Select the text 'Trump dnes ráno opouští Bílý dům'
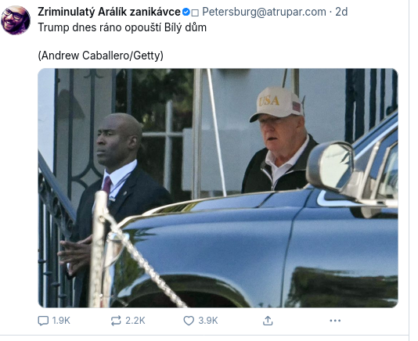The width and height of the screenshot is (418, 341). (122, 27)
